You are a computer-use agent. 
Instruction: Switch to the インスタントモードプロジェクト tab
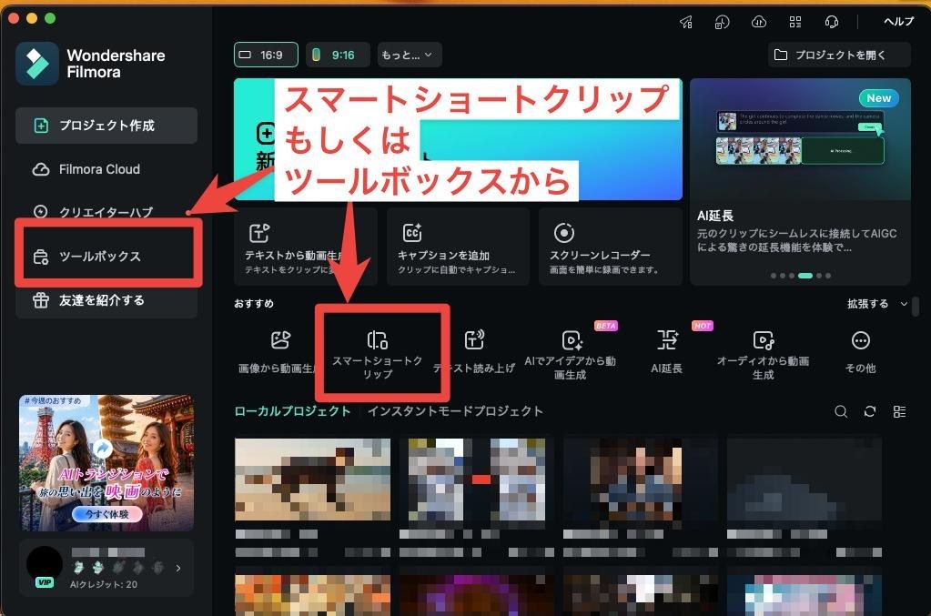point(455,411)
